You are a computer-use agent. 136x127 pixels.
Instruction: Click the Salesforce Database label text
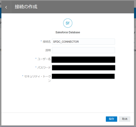coord(68,32)
